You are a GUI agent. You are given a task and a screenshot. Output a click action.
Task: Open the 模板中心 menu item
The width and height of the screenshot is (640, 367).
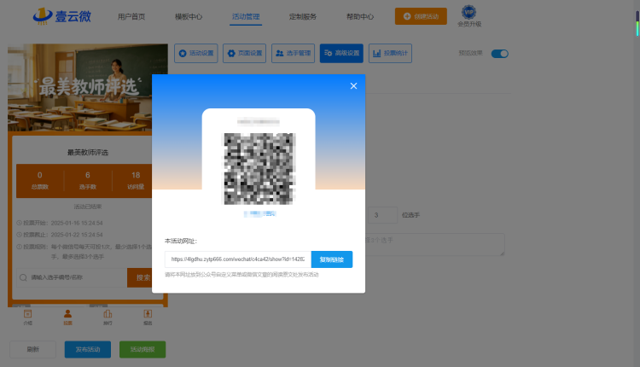click(x=189, y=17)
